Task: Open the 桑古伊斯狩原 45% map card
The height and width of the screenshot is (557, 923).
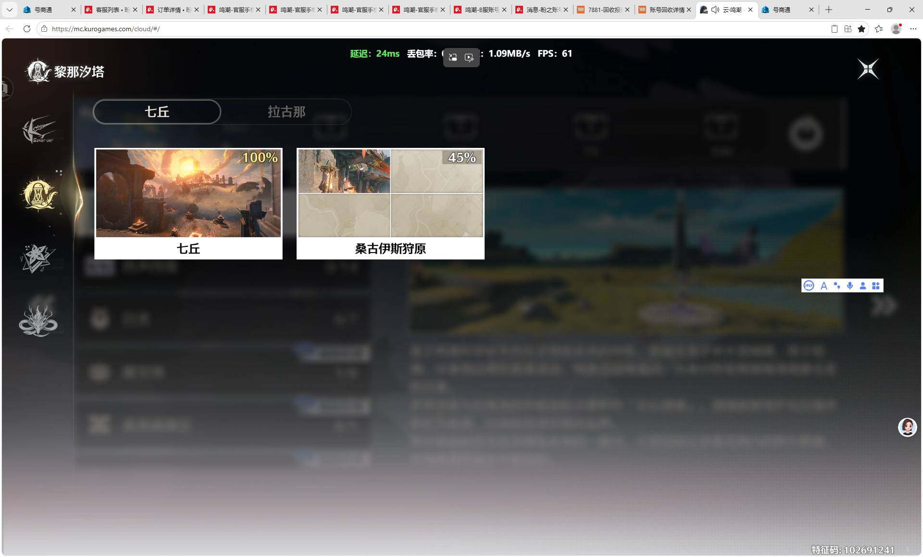Action: point(390,204)
